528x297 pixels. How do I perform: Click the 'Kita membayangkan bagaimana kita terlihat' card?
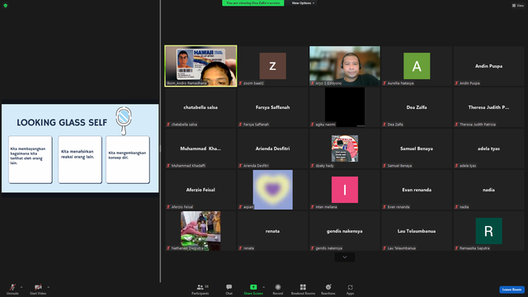[31, 159]
